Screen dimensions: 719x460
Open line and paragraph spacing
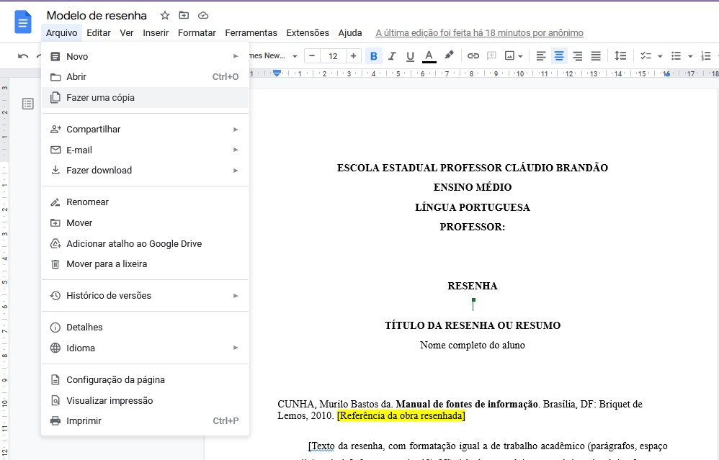(x=620, y=56)
